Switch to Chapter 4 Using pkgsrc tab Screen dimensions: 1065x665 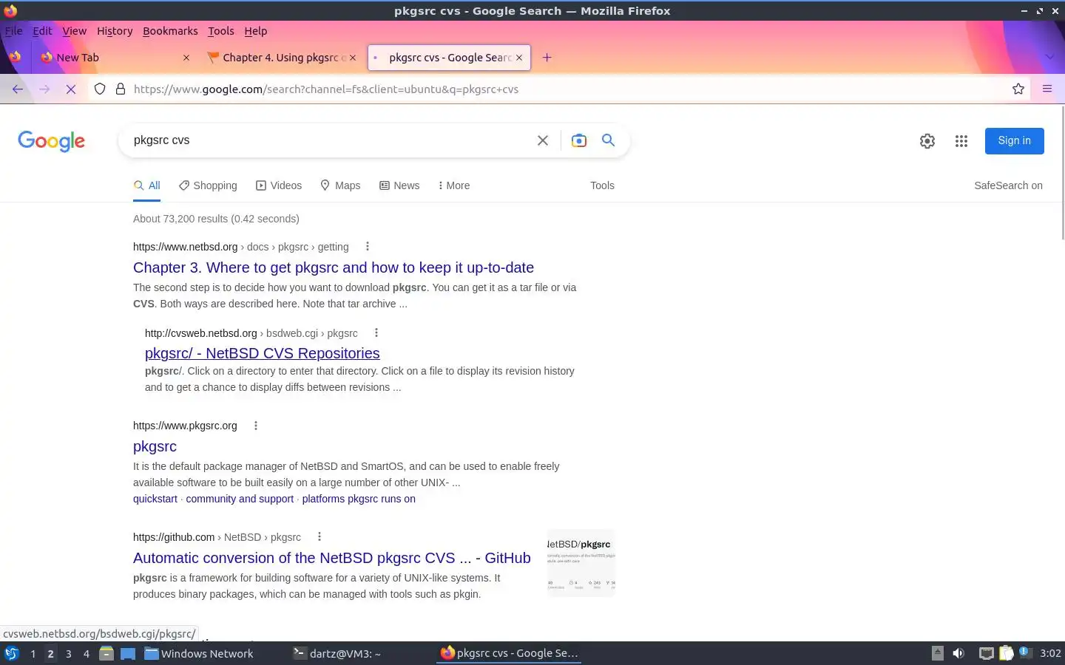[282, 58]
